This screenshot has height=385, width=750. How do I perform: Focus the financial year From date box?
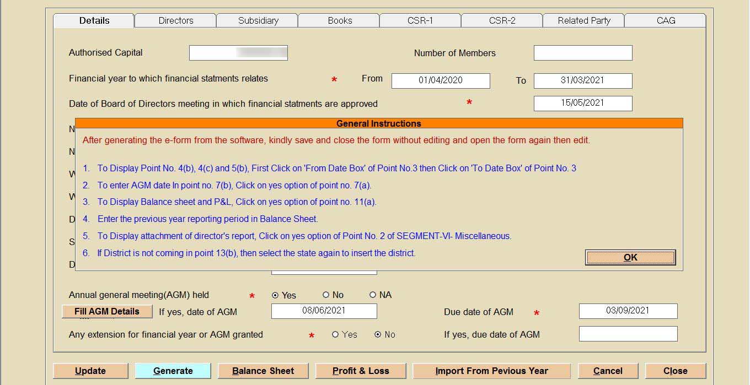coord(440,80)
